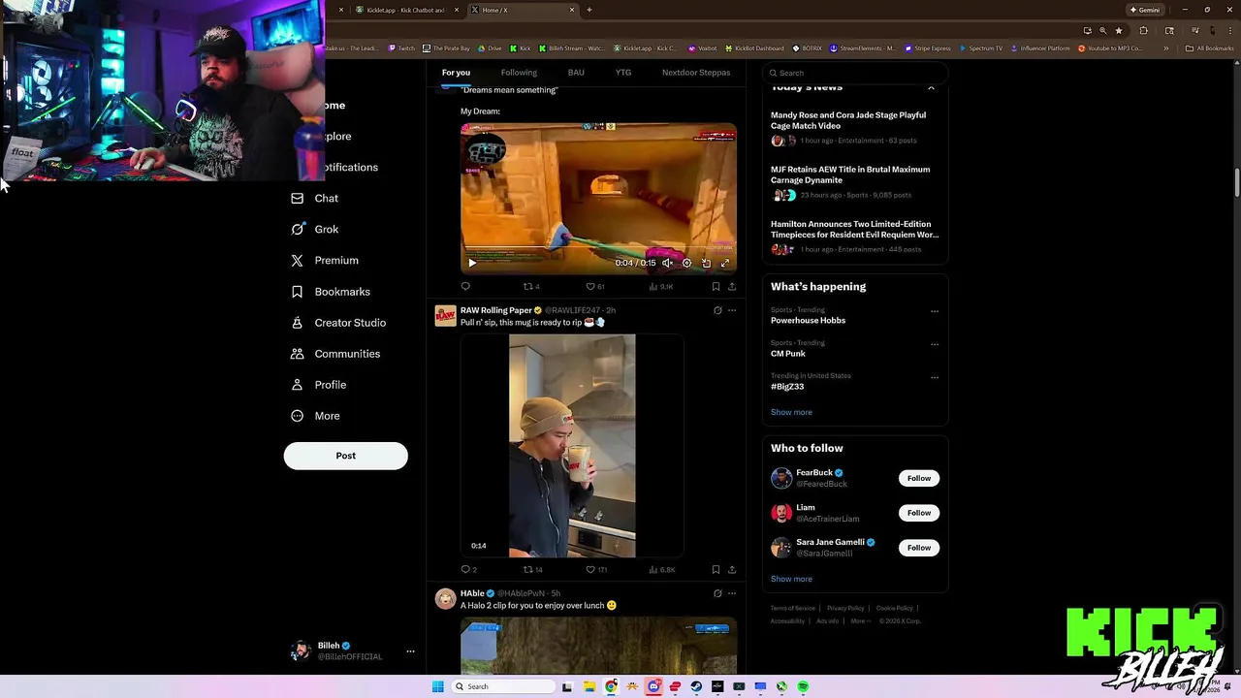Open the All Bookmarks folder
Viewport: 1241px width, 698px height.
pyautogui.click(x=1210, y=48)
